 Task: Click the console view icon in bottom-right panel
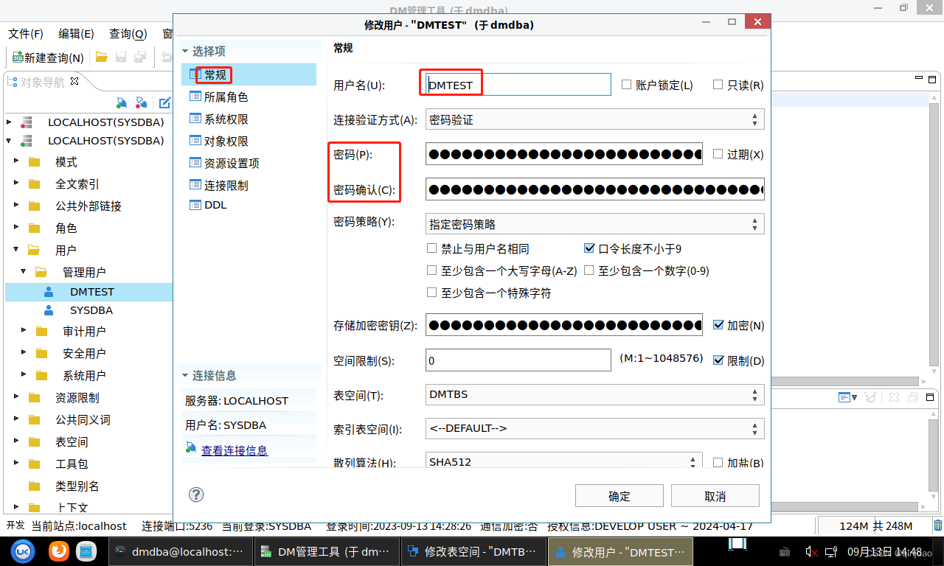tap(844, 397)
